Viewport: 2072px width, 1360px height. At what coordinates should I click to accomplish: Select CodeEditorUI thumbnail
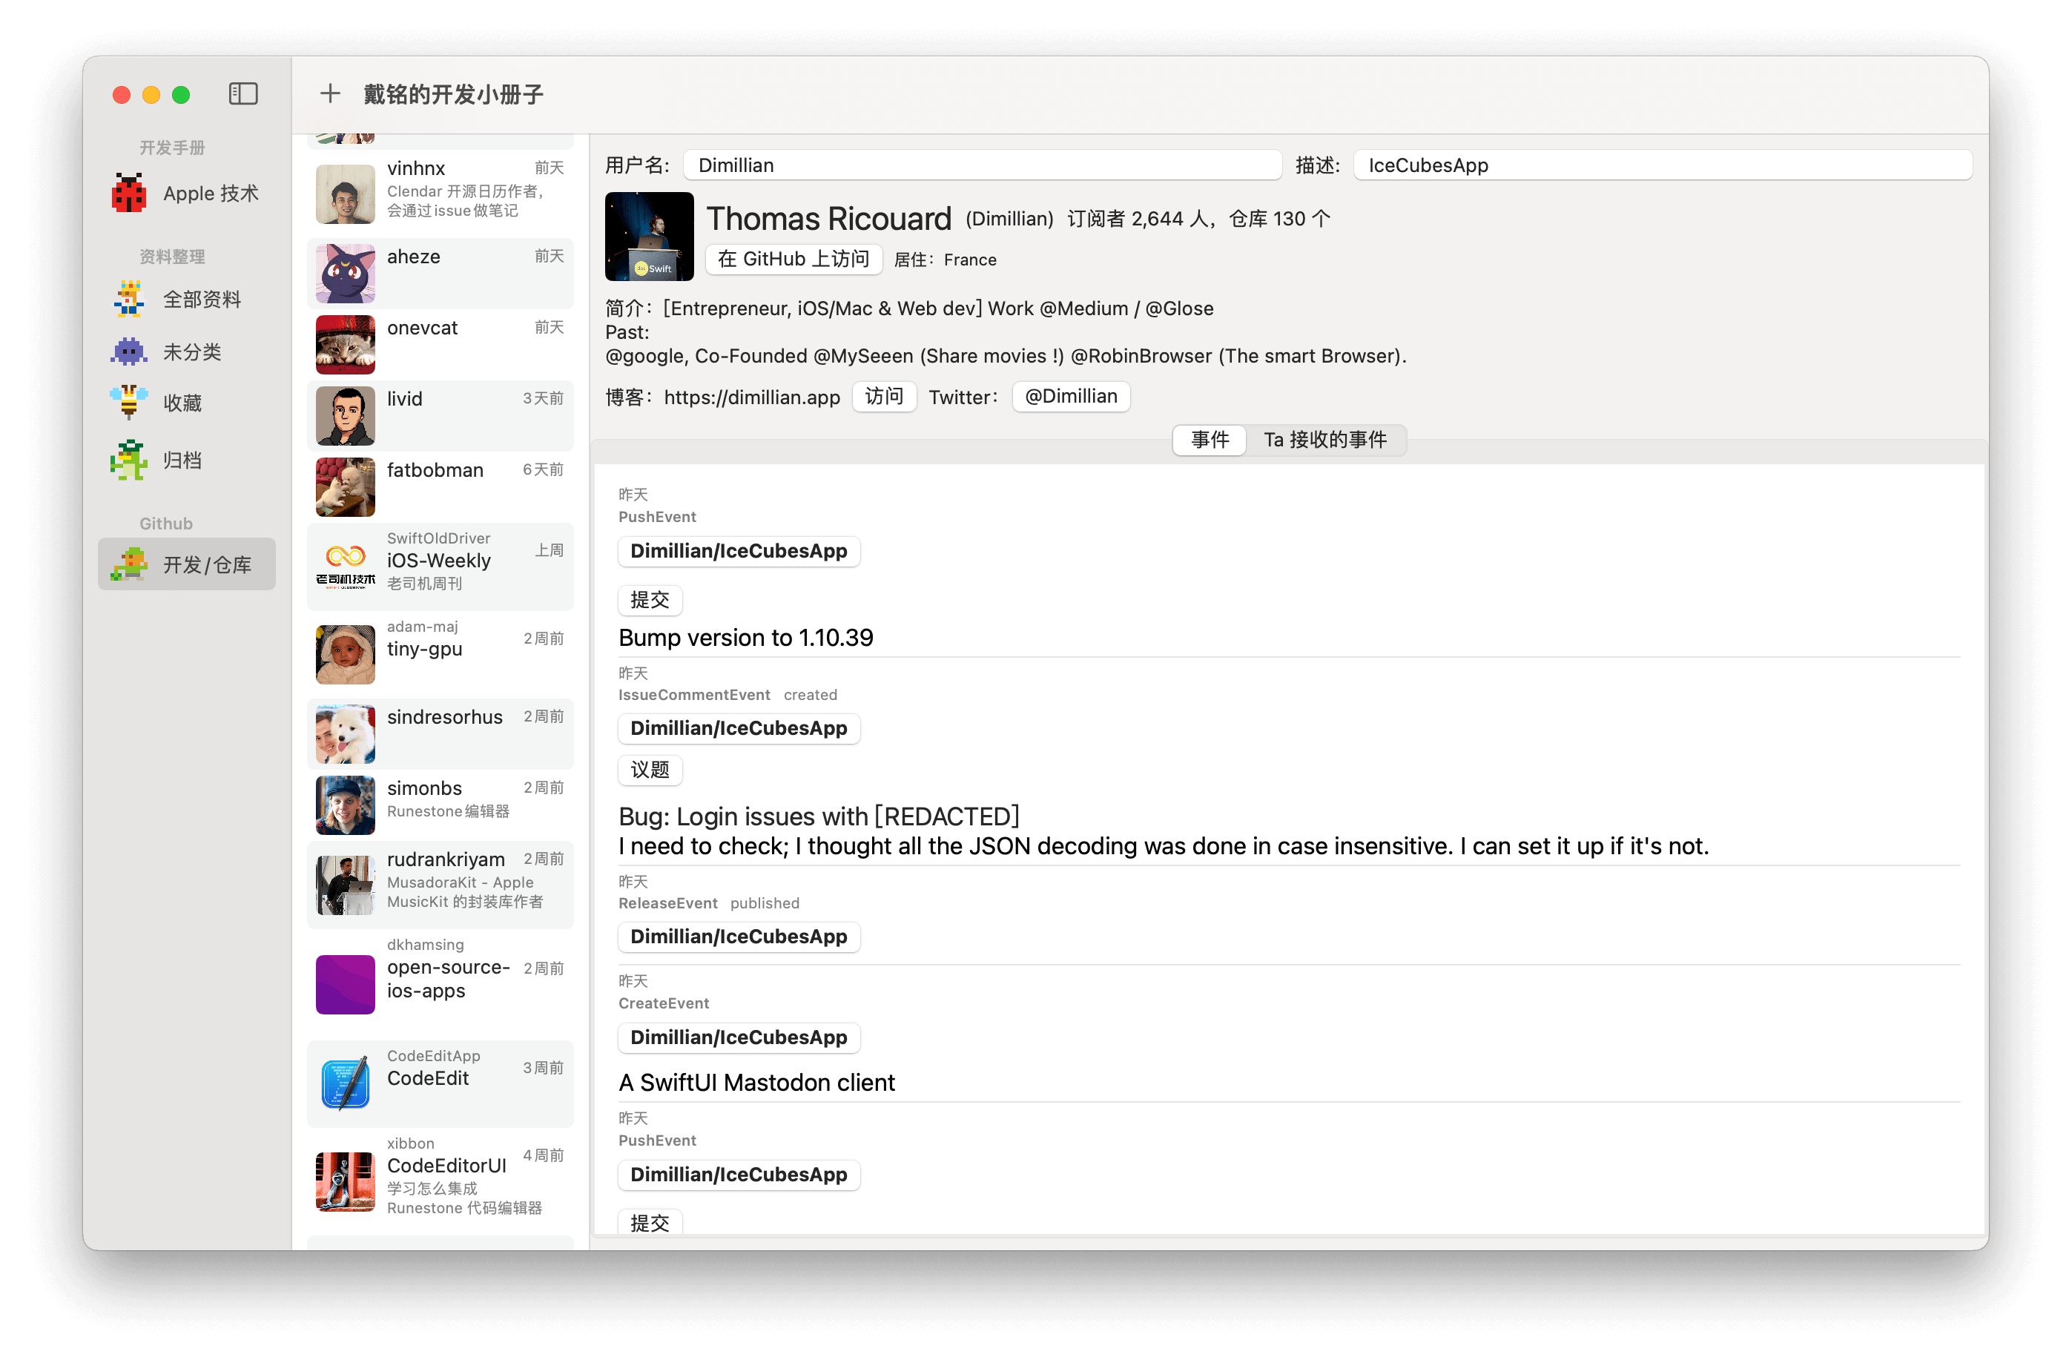click(x=346, y=1181)
